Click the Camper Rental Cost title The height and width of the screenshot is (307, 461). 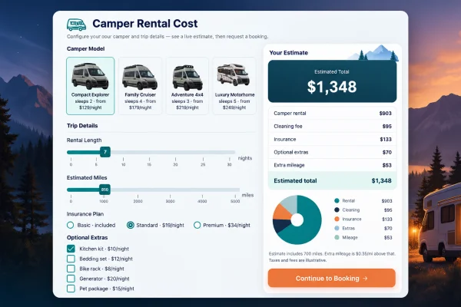(x=145, y=24)
